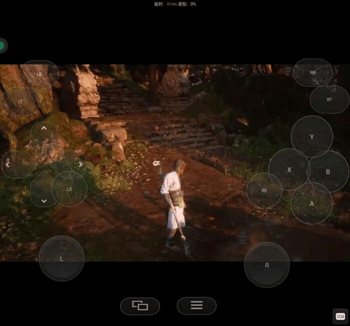The height and width of the screenshot is (326, 350).
Task: Open the hamburger menu button
Action: click(x=196, y=305)
